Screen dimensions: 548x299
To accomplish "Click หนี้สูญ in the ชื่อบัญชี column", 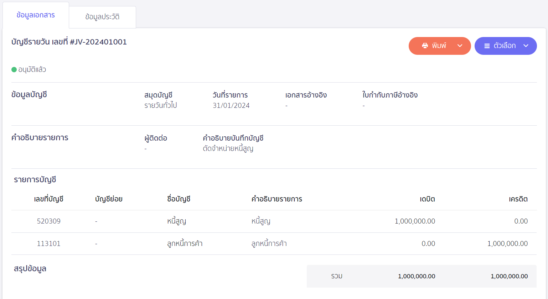I will (x=176, y=221).
